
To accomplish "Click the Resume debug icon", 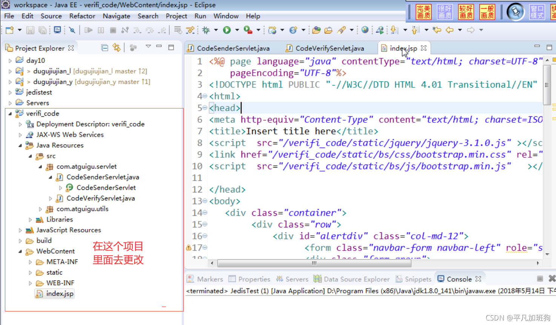I will coord(89,30).
